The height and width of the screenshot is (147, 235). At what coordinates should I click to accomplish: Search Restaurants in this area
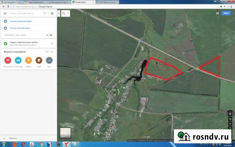tap(8, 60)
